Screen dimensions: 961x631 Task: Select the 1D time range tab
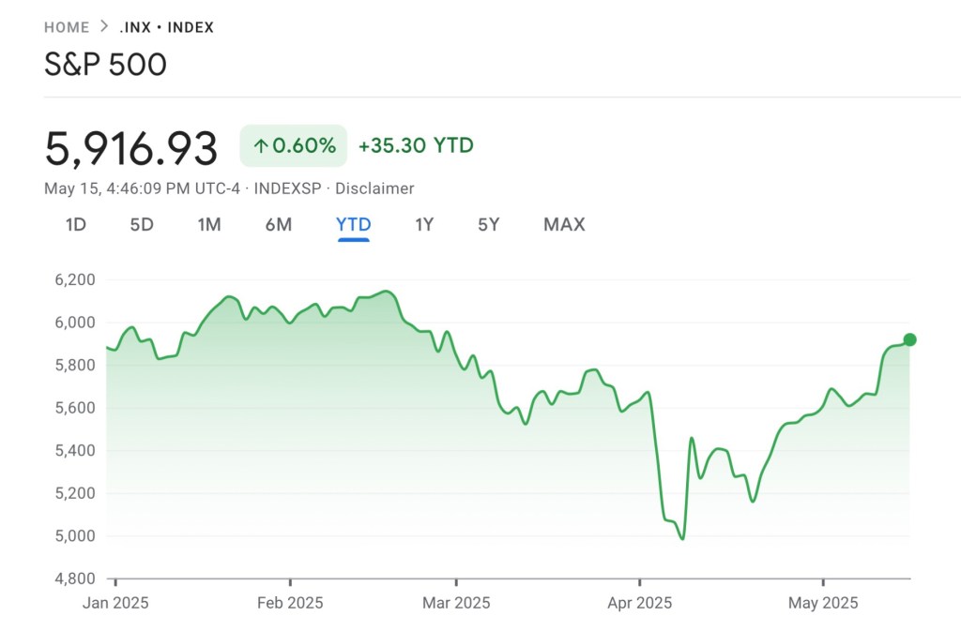[75, 224]
